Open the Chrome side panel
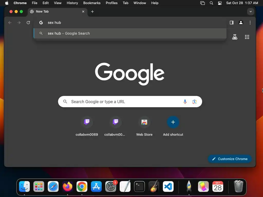This screenshot has height=197, width=263. pyautogui.click(x=232, y=23)
